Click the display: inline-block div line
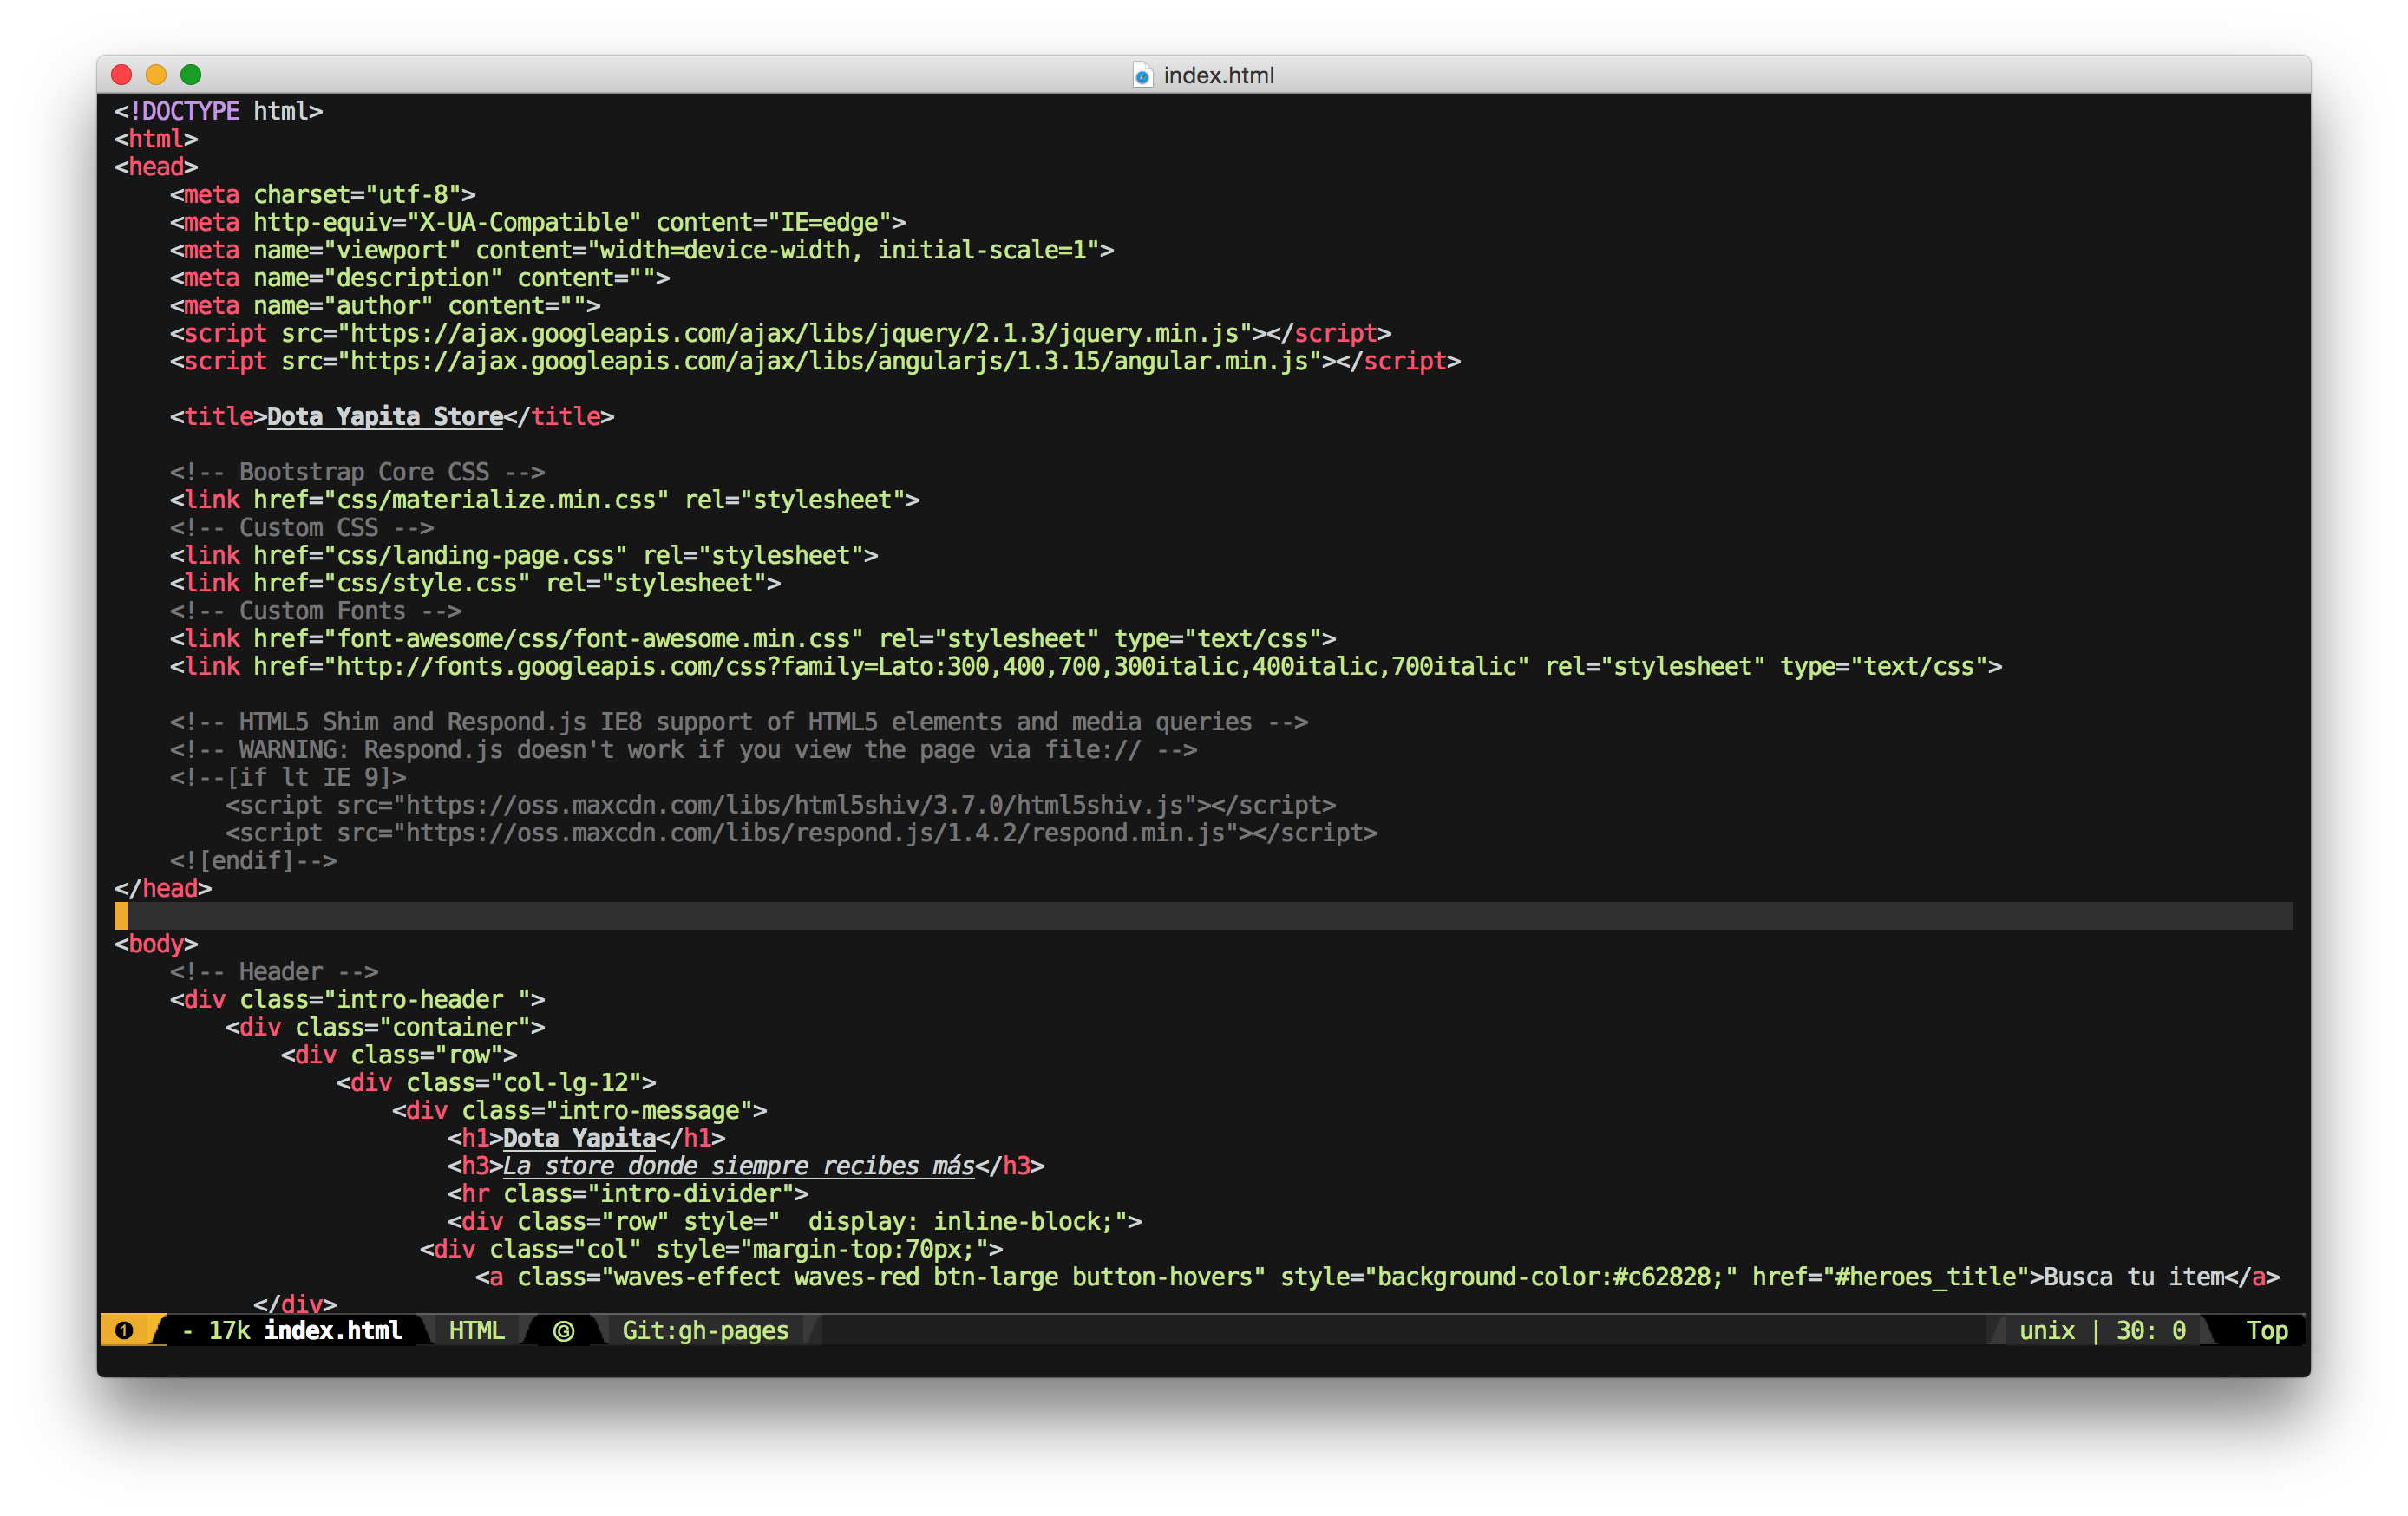Image resolution: width=2408 pixels, height=1516 pixels. coord(795,1222)
